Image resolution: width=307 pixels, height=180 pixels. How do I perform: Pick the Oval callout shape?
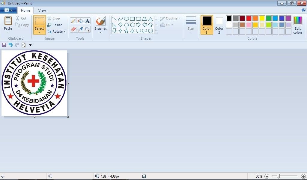(x=145, y=31)
